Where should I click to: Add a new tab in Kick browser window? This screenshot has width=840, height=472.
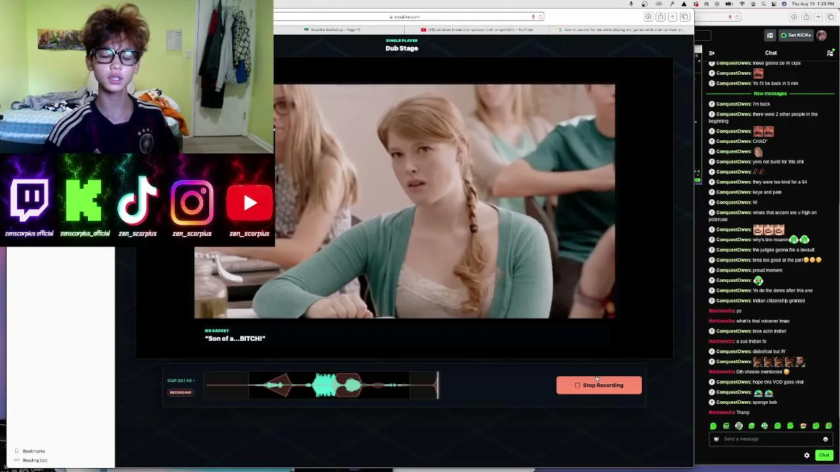tap(818, 17)
